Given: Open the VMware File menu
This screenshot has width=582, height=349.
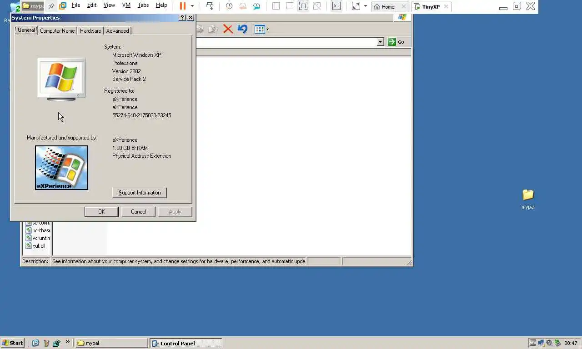Looking at the screenshot, I should 76,5.
